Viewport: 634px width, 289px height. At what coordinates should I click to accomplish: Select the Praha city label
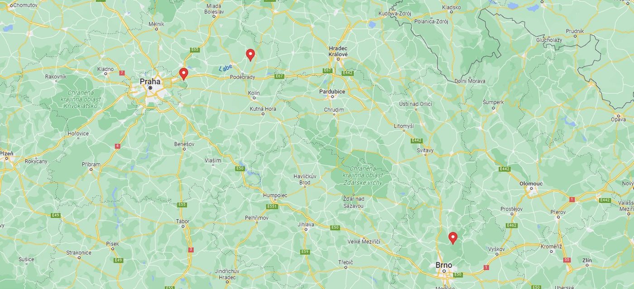pos(150,81)
